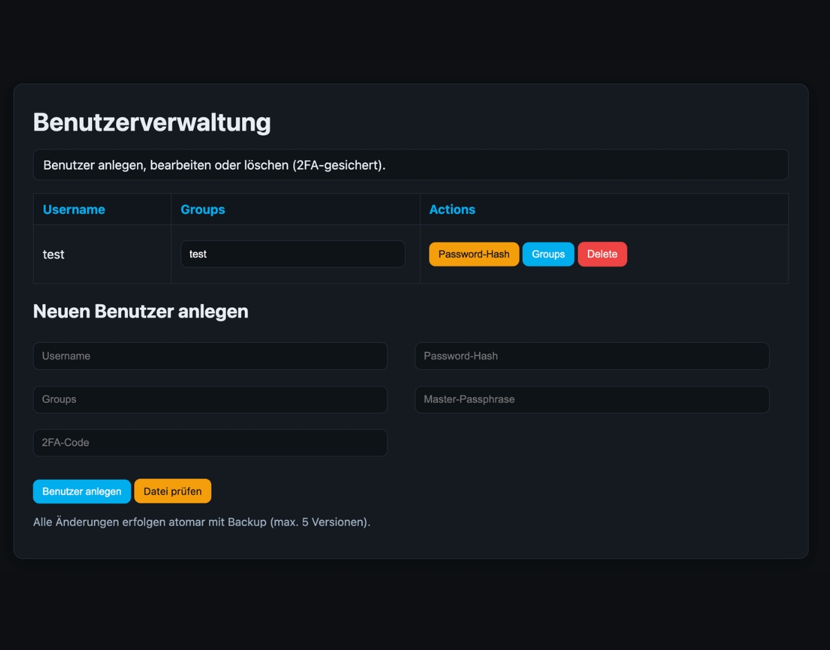Delete the test user via red button
The image size is (830, 650).
[x=602, y=254]
